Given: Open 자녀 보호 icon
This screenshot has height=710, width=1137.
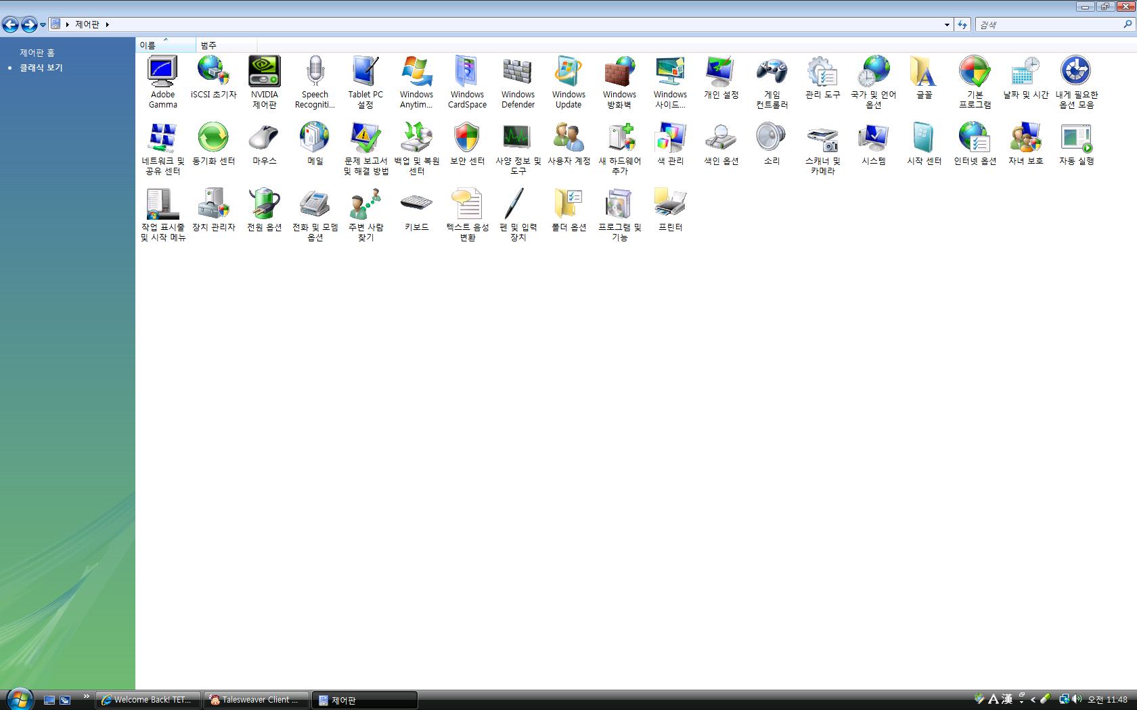Looking at the screenshot, I should point(1025,138).
